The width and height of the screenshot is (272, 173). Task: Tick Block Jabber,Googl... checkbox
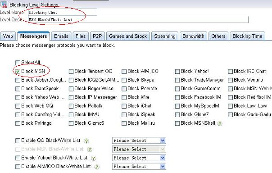pos(18,80)
